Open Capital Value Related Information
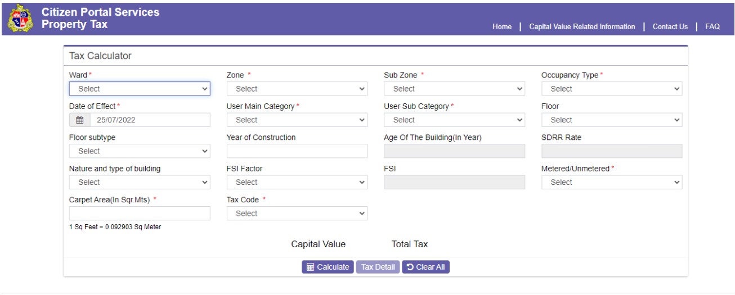Image resolution: width=735 pixels, height=295 pixels. click(x=582, y=26)
